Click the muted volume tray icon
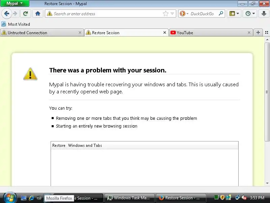Image resolution: width=270 pixels, height=203 pixels. [x=244, y=197]
